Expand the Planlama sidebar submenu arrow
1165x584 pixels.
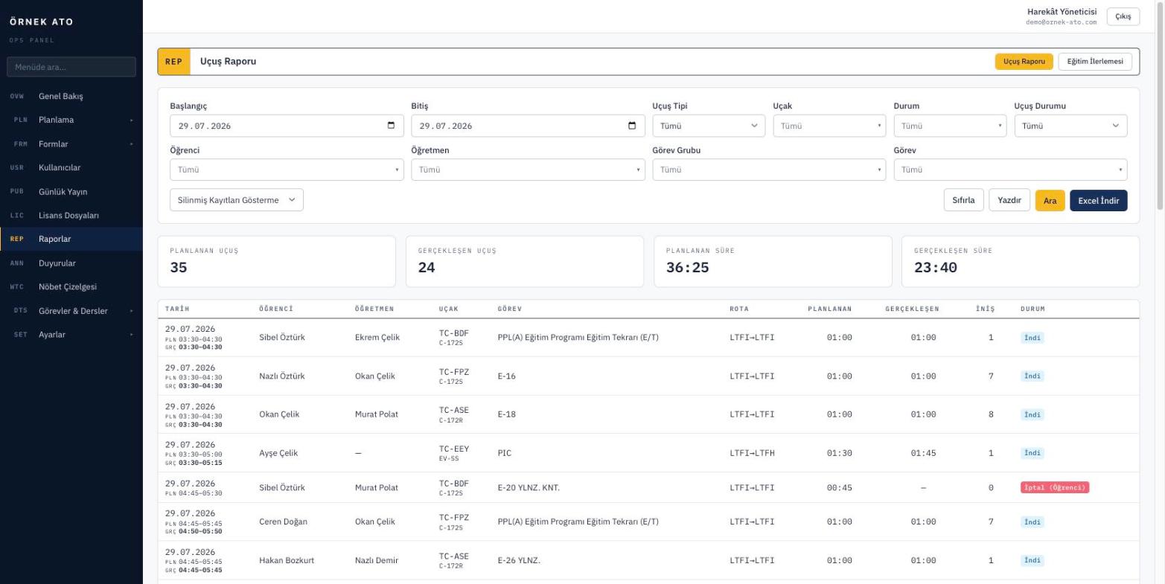(x=131, y=121)
